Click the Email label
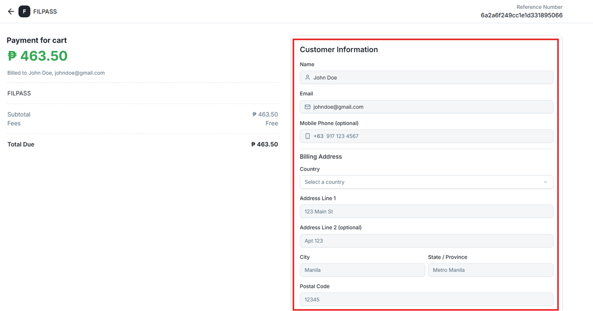 306,93
